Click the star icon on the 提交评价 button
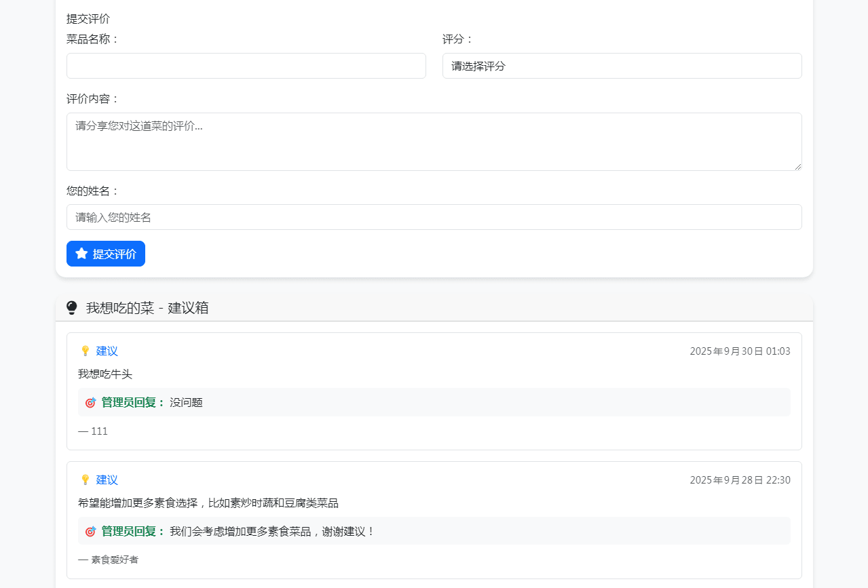The height and width of the screenshot is (588, 868). coord(81,254)
